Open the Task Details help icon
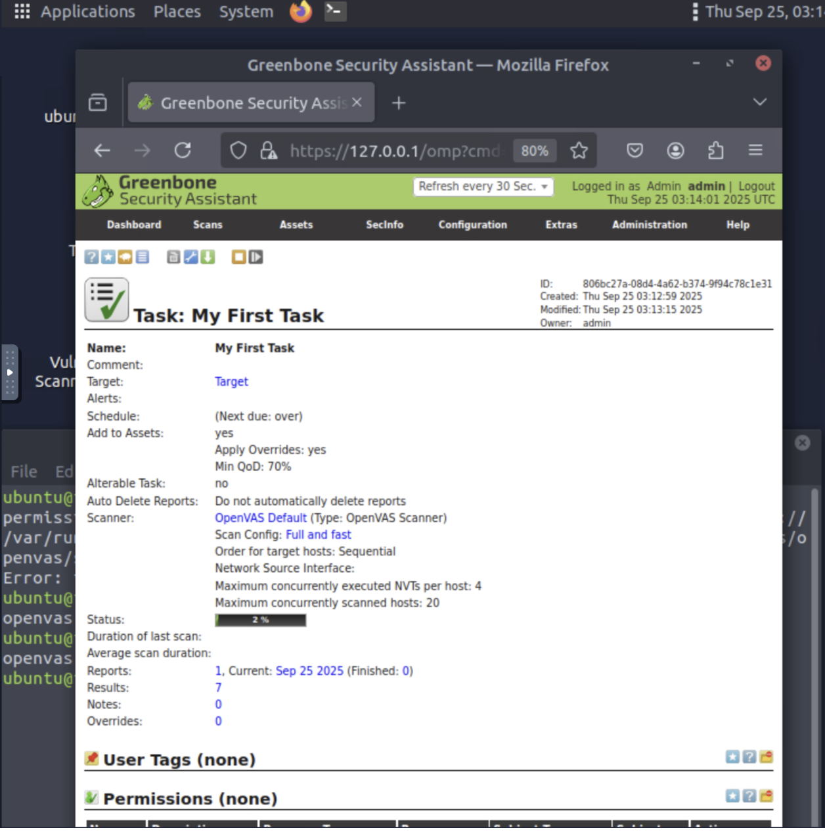825x832 pixels. click(91, 257)
